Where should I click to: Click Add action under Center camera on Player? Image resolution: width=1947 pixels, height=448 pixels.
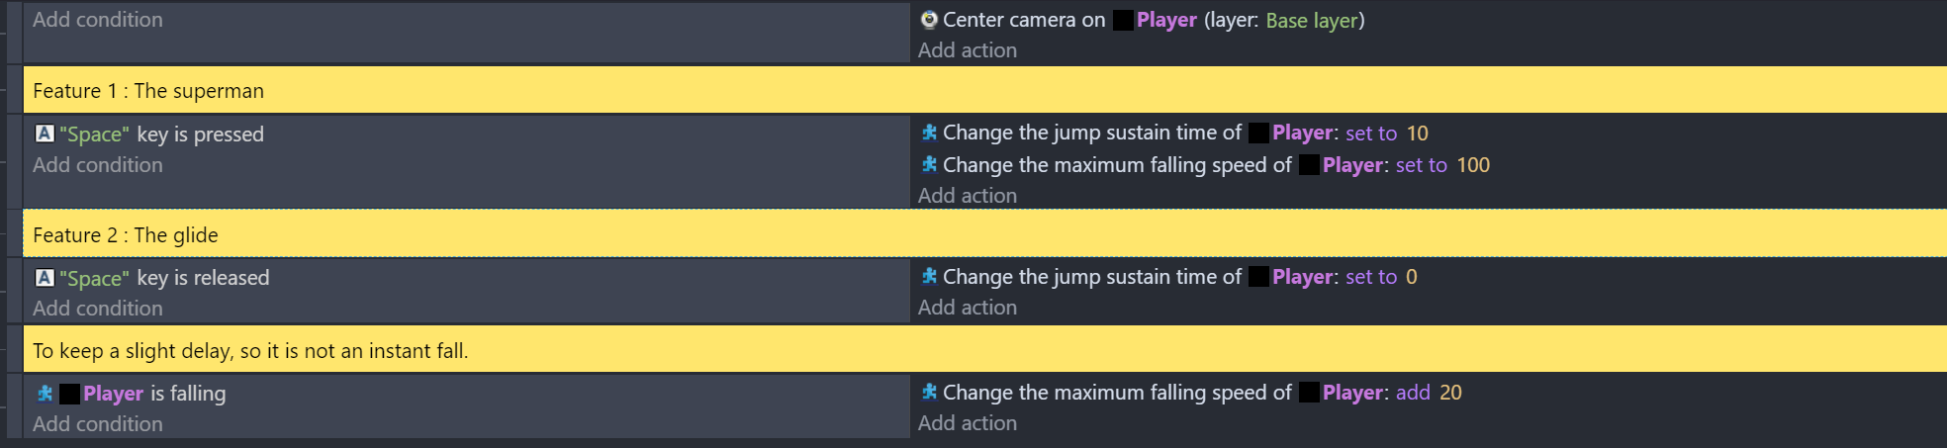pyautogui.click(x=968, y=50)
